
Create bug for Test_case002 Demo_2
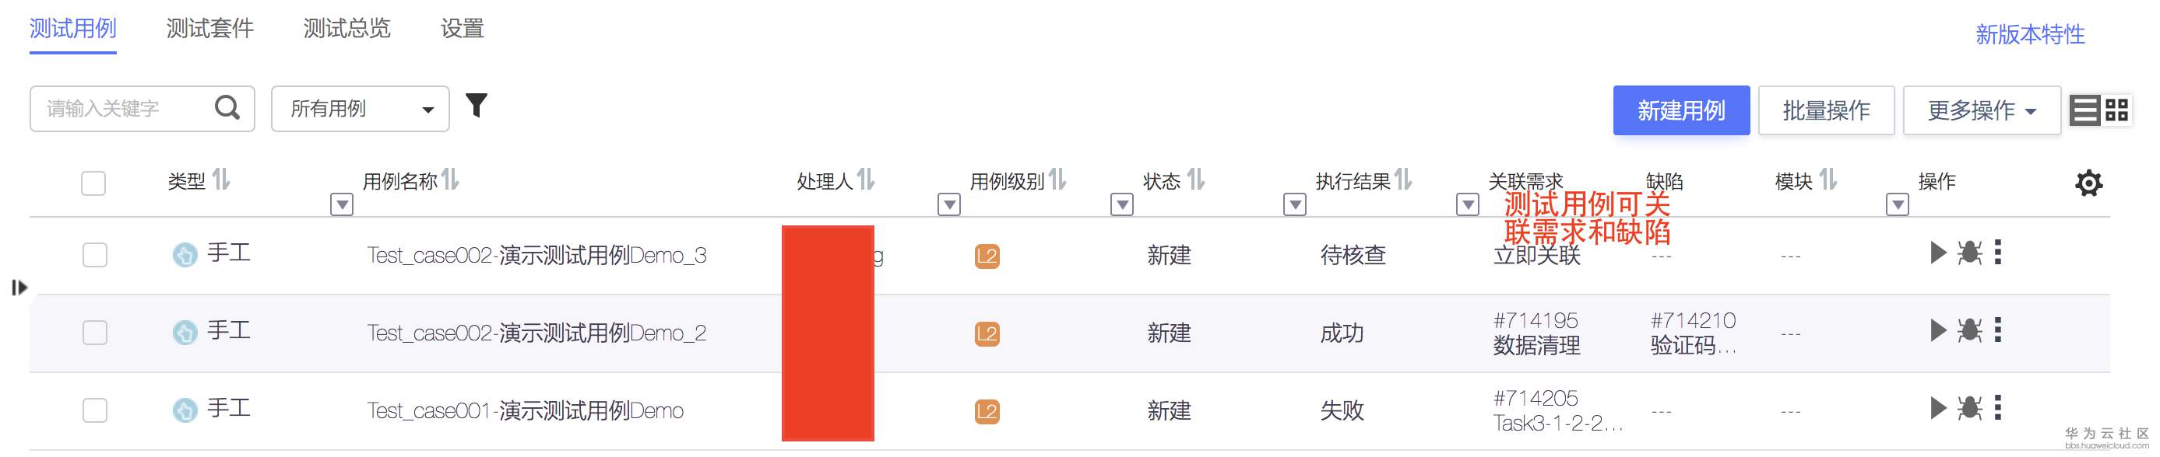click(x=1968, y=330)
